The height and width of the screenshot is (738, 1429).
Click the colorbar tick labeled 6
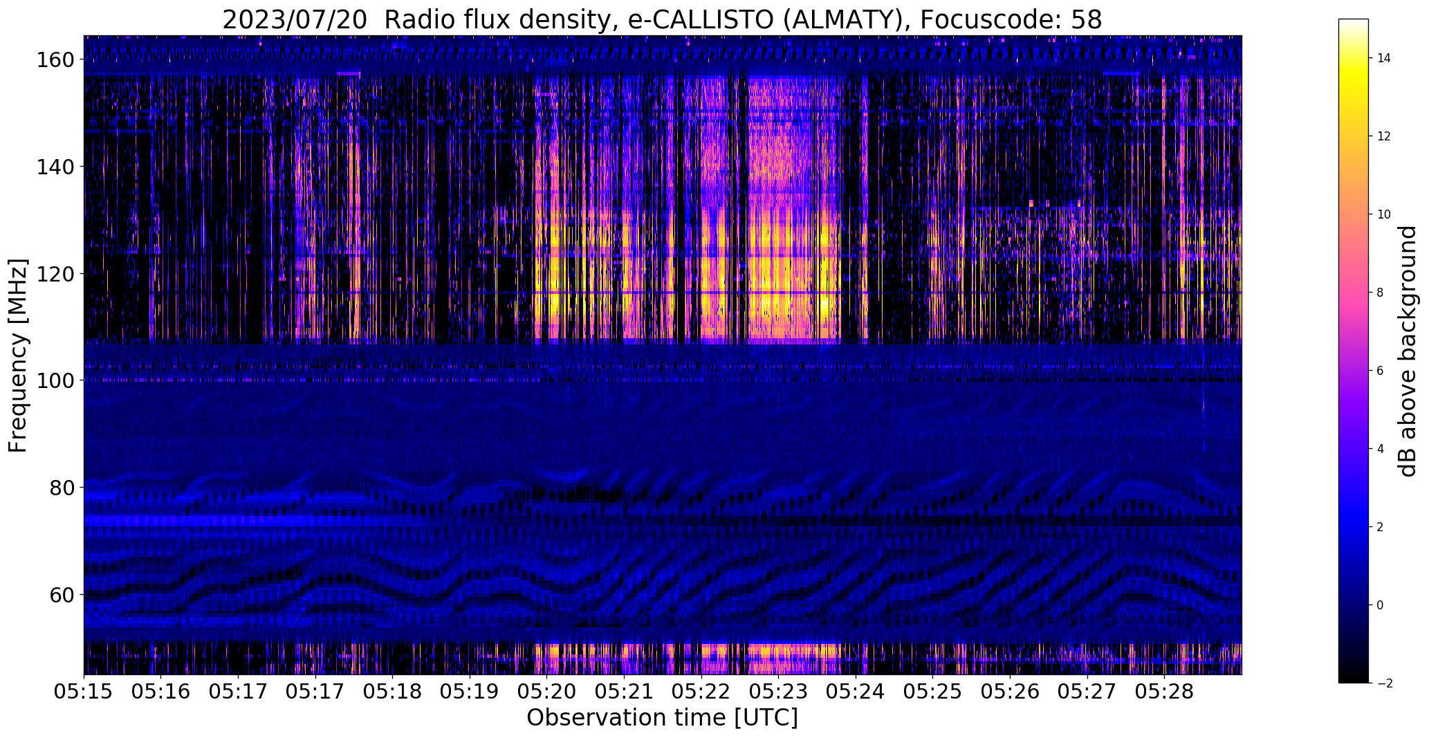click(x=1381, y=371)
